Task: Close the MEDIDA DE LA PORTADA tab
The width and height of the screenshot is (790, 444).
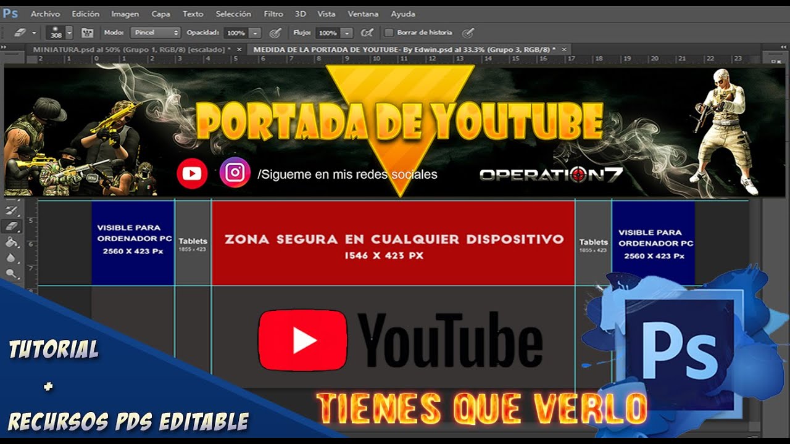Action: 563,49
